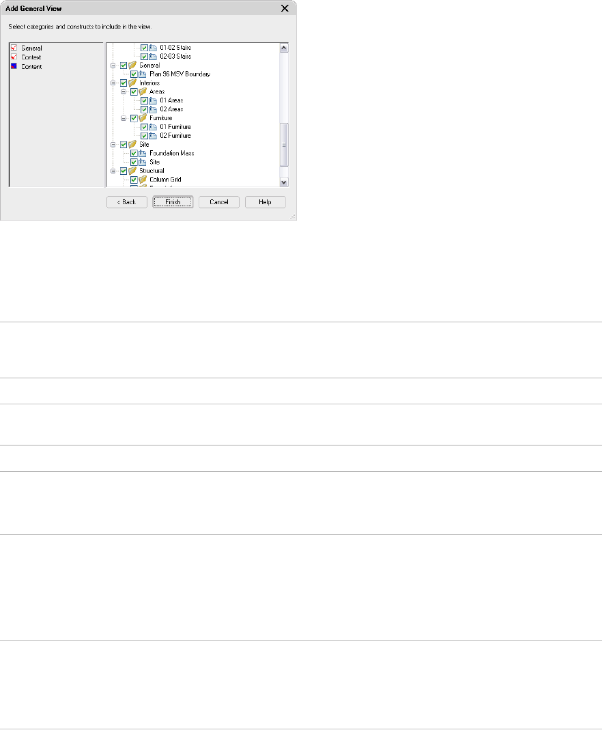Collapse the Structural category node
This screenshot has height=730, width=602.
[x=113, y=171]
